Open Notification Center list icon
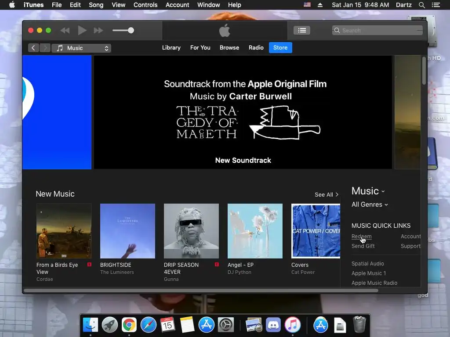 coord(435,5)
